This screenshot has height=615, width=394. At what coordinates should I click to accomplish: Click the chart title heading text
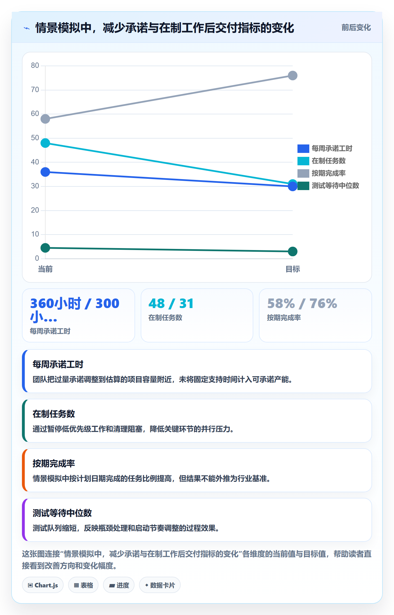click(x=165, y=28)
